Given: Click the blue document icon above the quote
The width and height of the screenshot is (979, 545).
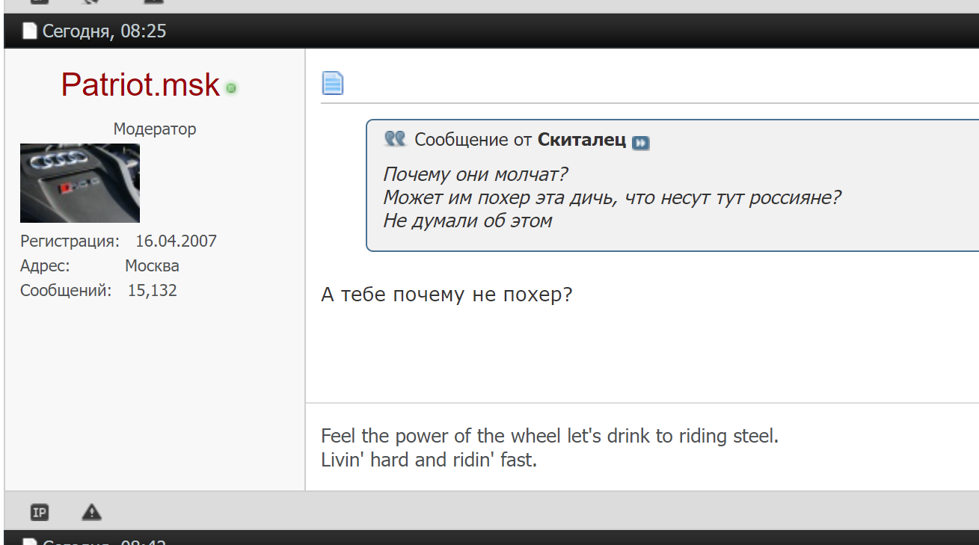Looking at the screenshot, I should [x=333, y=83].
